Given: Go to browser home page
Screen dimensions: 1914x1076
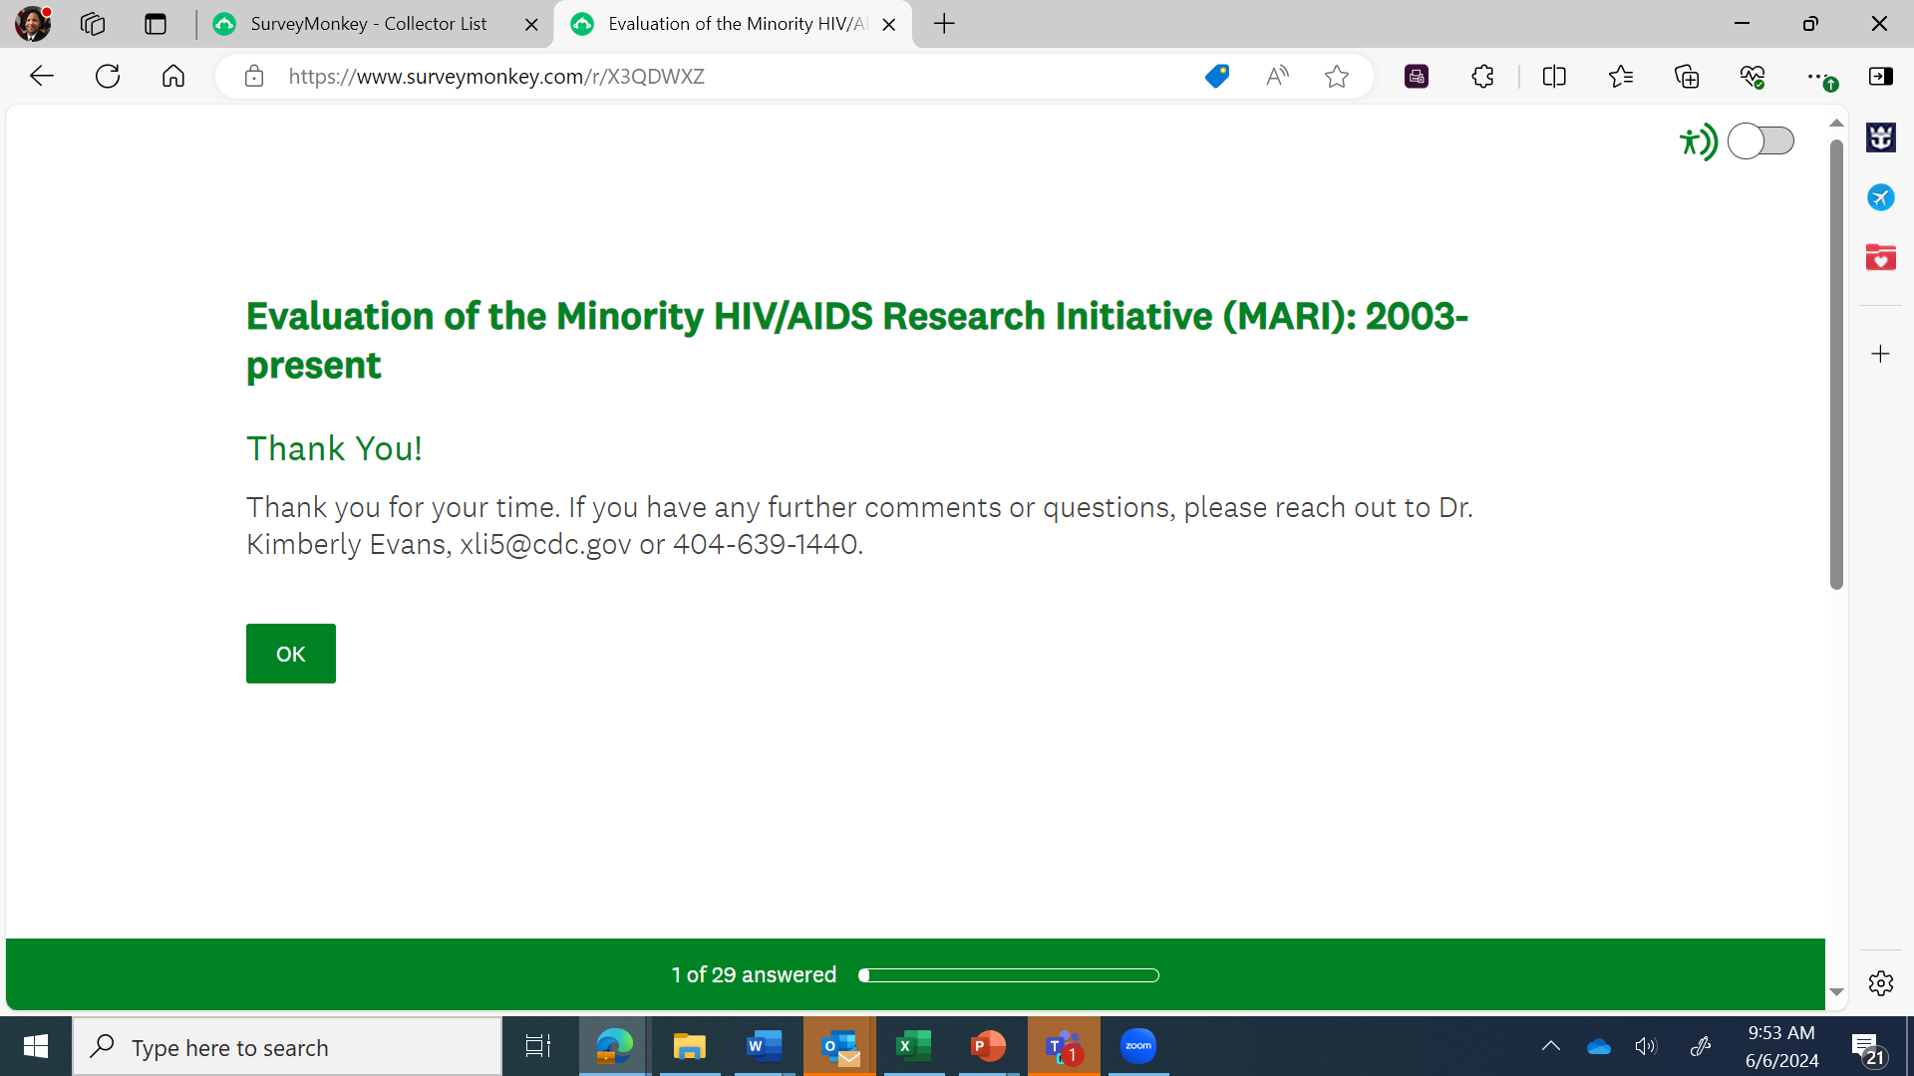Looking at the screenshot, I should 173,77.
